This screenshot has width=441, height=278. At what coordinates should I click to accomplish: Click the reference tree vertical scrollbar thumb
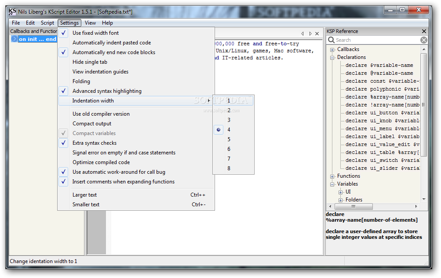click(x=423, y=105)
